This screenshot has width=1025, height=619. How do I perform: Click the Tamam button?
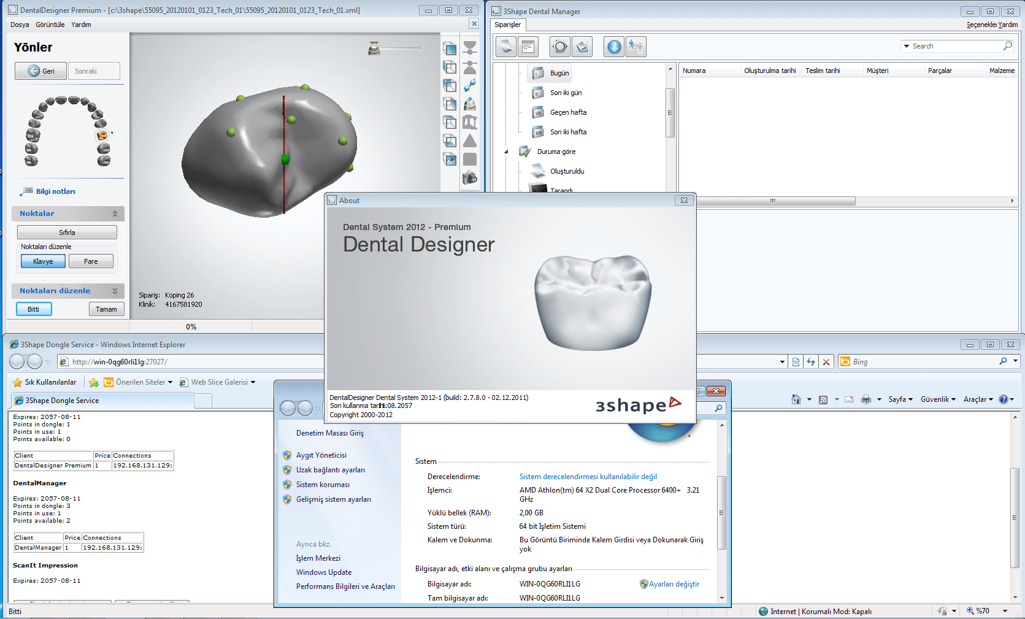(x=106, y=309)
